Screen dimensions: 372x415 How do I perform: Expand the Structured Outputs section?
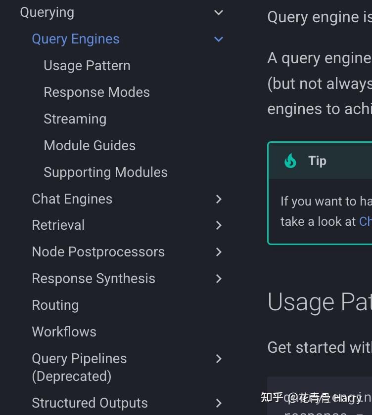click(219, 403)
